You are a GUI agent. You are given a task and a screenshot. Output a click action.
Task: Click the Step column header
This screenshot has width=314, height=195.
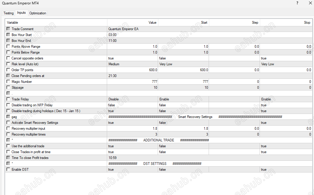point(234,23)
